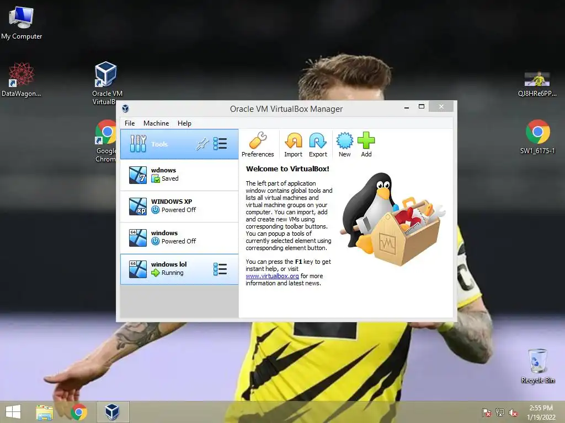The height and width of the screenshot is (423, 565).
Task: Select the DataWagon desktop shortcut
Action: (22, 79)
